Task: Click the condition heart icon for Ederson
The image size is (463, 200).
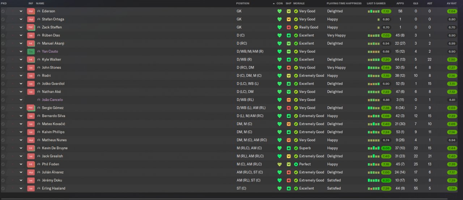Action: pyautogui.click(x=279, y=11)
